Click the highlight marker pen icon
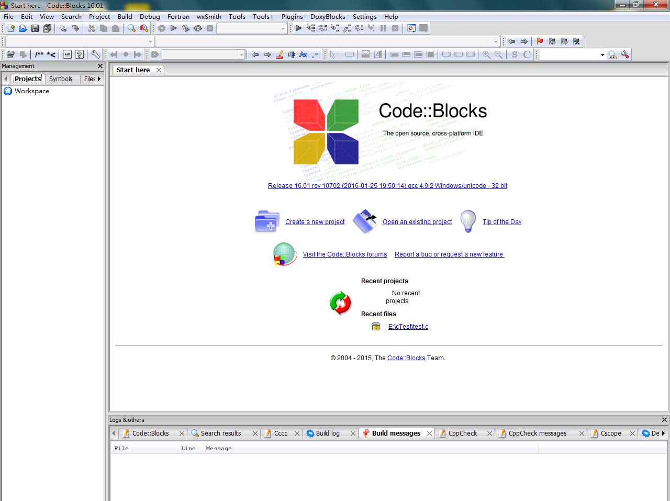 pyautogui.click(x=280, y=54)
